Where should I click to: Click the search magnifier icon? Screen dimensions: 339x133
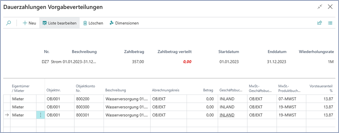(9, 23)
